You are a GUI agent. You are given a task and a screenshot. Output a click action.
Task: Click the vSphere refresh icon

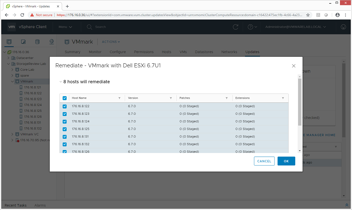[x=236, y=27]
